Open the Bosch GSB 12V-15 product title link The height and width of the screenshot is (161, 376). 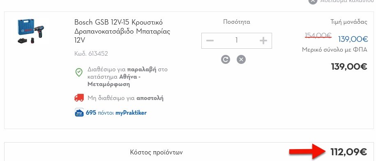point(122,31)
